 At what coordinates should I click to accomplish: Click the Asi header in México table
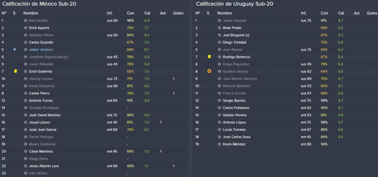[x=163, y=13]
